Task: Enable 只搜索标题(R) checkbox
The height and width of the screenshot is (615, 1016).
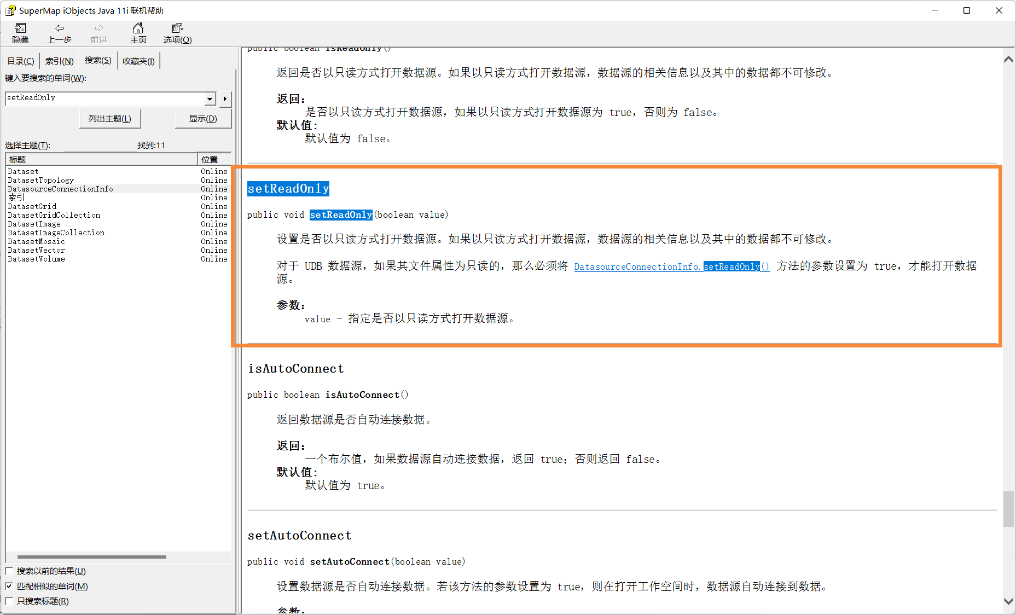Action: pyautogui.click(x=9, y=601)
